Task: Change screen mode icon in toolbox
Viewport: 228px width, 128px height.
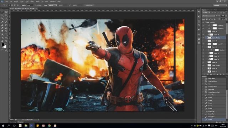Action: [x=6, y=50]
